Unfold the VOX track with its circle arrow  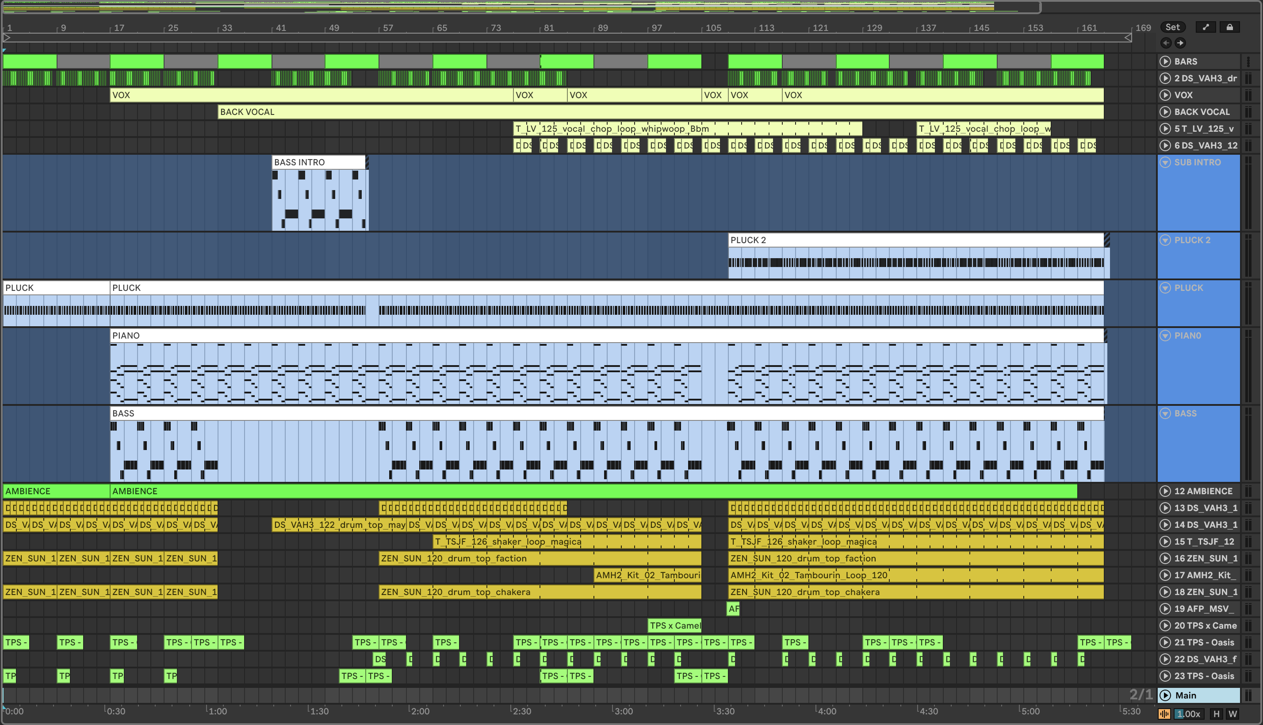(1165, 95)
